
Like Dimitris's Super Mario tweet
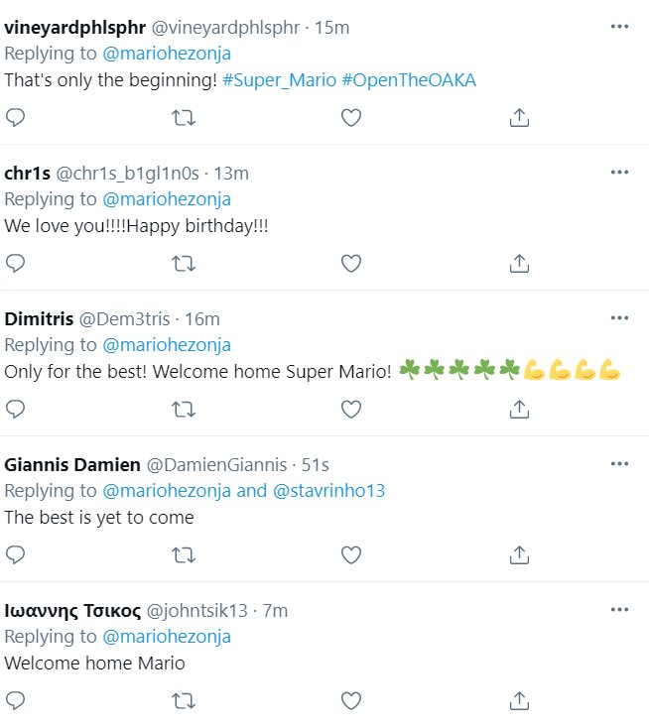click(350, 409)
